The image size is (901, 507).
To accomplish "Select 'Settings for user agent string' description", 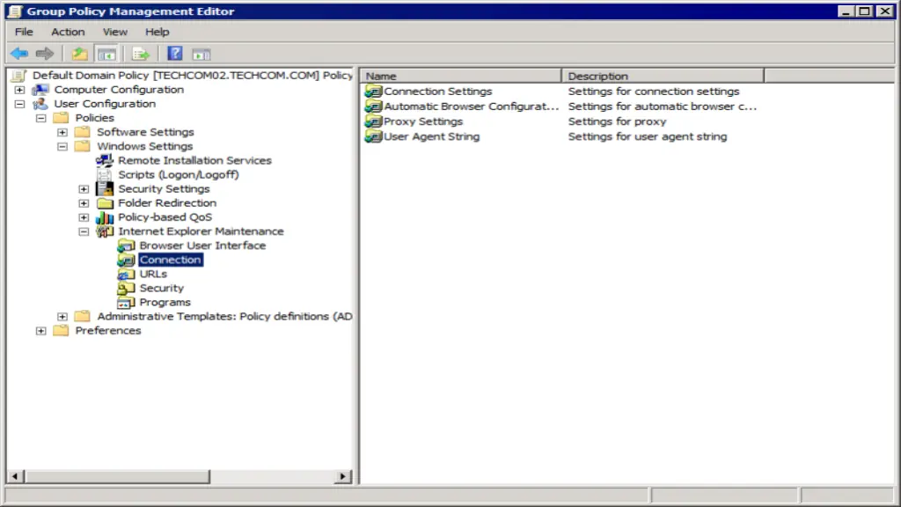I will (648, 136).
